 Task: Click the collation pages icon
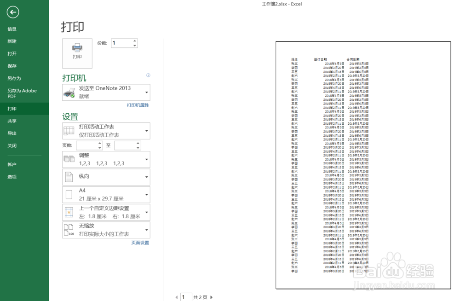pos(69,159)
